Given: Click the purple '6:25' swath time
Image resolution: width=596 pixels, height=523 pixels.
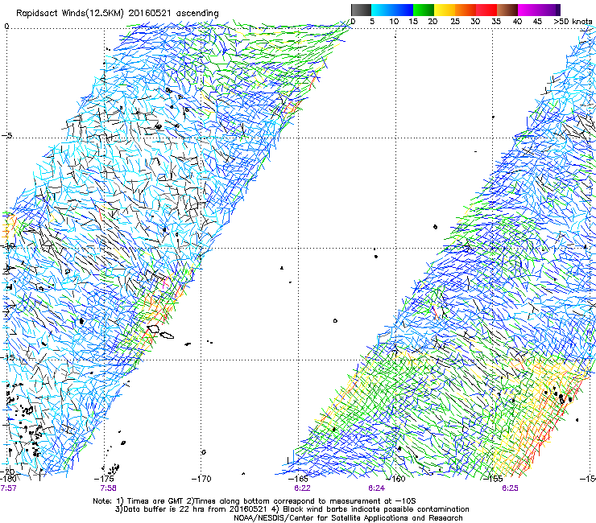Looking at the screenshot, I should (x=510, y=488).
